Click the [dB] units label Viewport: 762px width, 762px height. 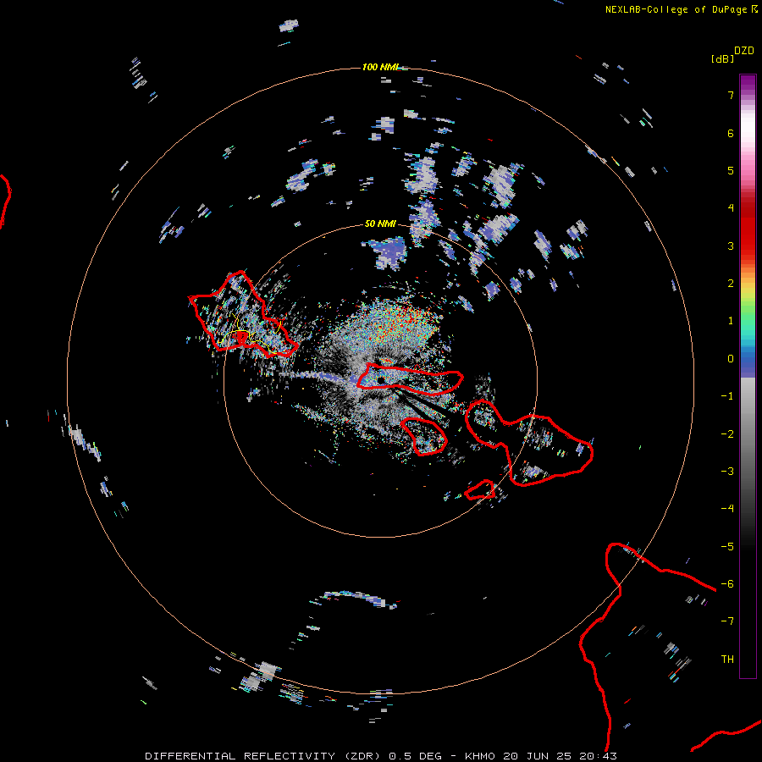[x=722, y=58]
